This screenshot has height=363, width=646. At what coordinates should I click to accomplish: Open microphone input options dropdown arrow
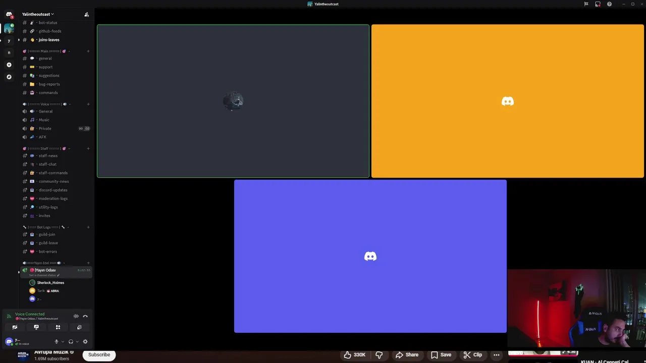click(x=63, y=342)
